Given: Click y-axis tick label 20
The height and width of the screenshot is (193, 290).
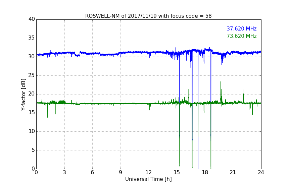Looking at the screenshot, I should [32, 94].
